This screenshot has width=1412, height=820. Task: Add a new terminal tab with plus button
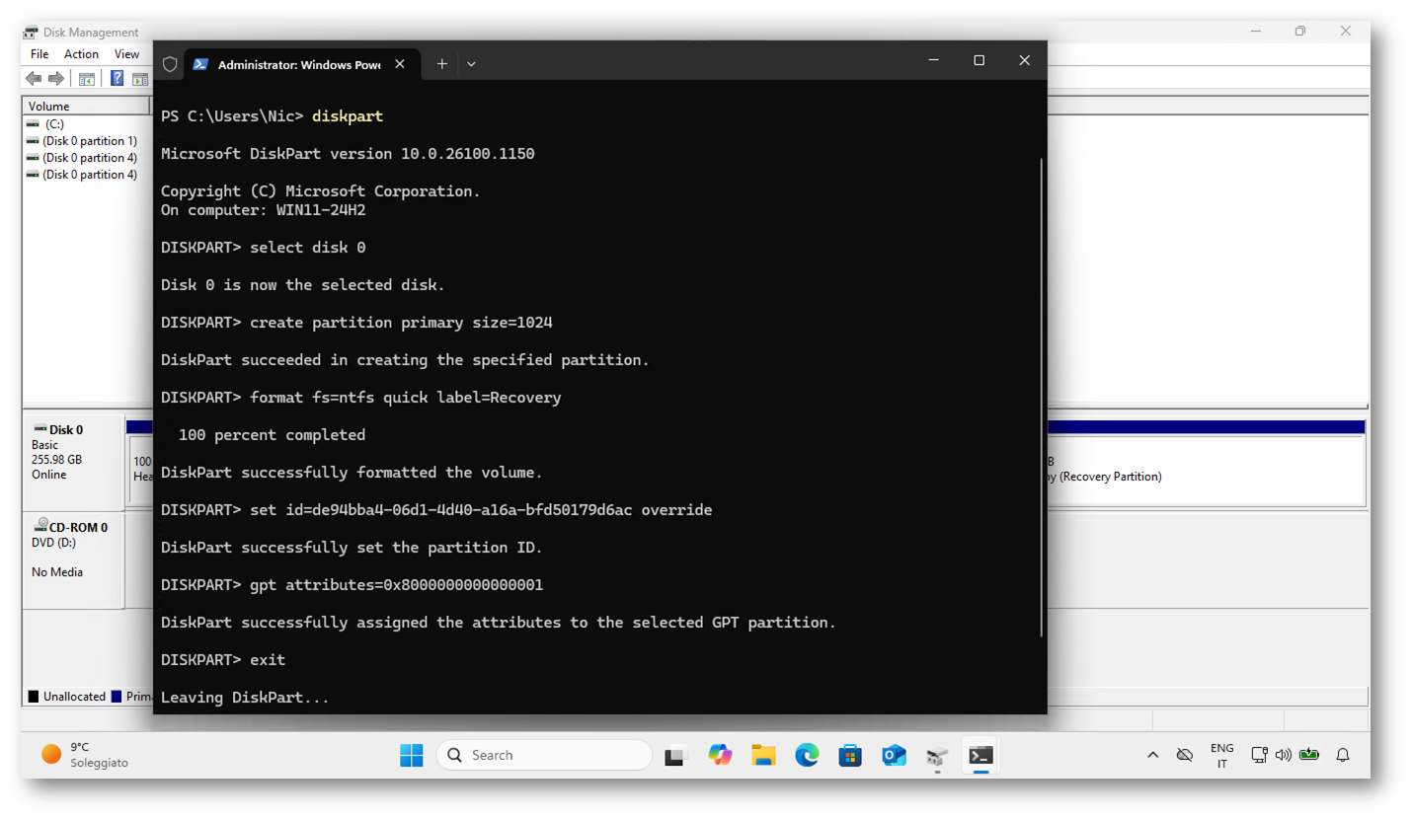click(x=441, y=64)
